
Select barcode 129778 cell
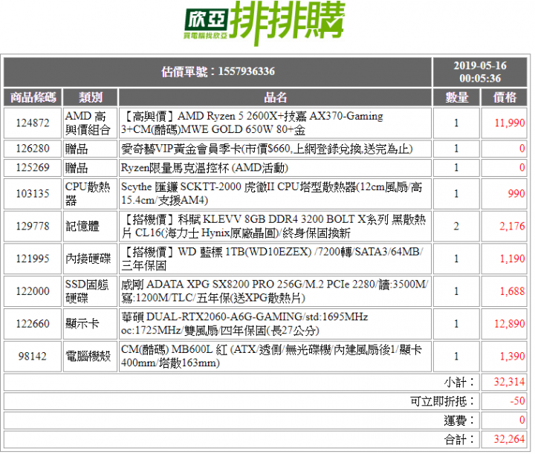(x=33, y=226)
